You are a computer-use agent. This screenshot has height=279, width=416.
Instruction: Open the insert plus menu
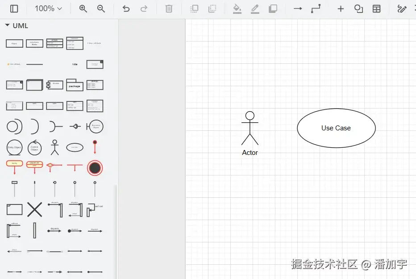341,9
